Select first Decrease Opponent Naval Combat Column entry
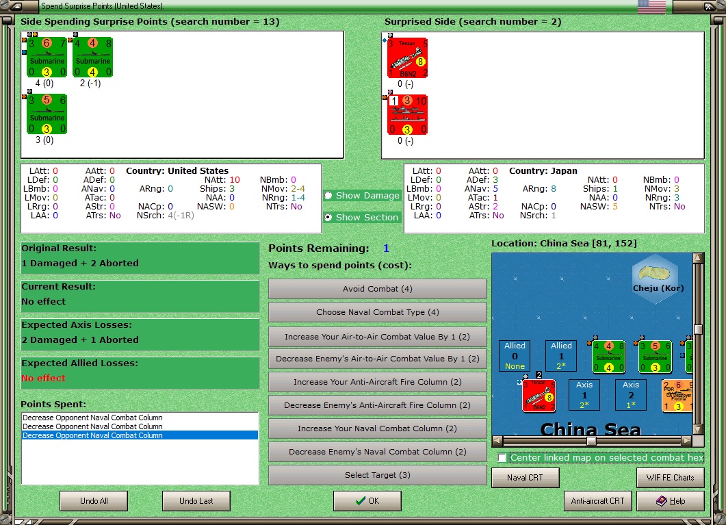The height and width of the screenshot is (525, 726). coord(139,418)
